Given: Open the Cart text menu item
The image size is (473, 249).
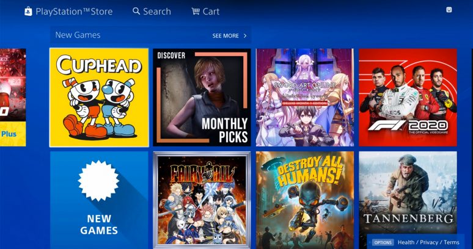Looking at the screenshot, I should pos(211,12).
